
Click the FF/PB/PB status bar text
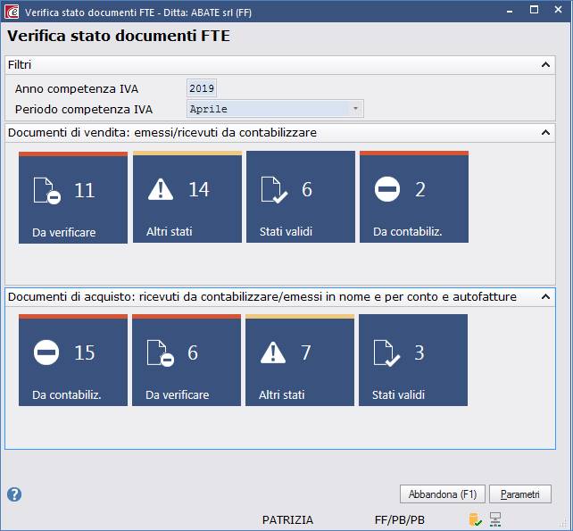[x=400, y=519]
